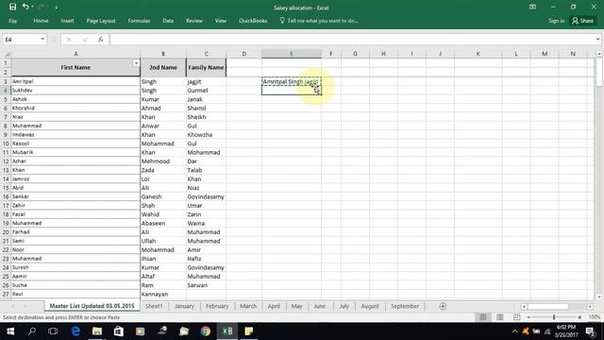Screen dimensions: 604x340
Task: Click the Normal view icon in status bar
Action: coord(483,317)
